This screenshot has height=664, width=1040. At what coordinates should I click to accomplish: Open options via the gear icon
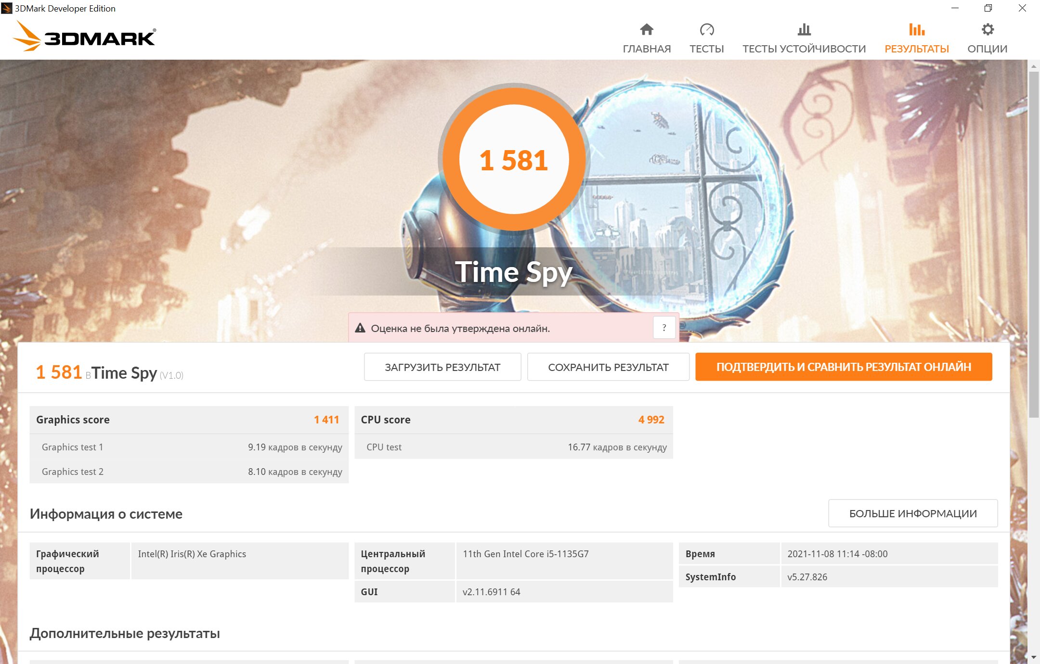(x=987, y=29)
